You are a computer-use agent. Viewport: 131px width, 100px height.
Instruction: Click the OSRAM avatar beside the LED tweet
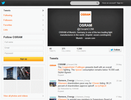(53, 65)
